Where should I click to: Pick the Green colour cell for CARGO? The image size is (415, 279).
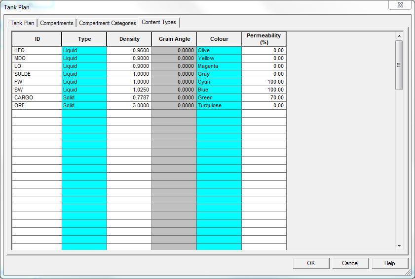coord(219,97)
